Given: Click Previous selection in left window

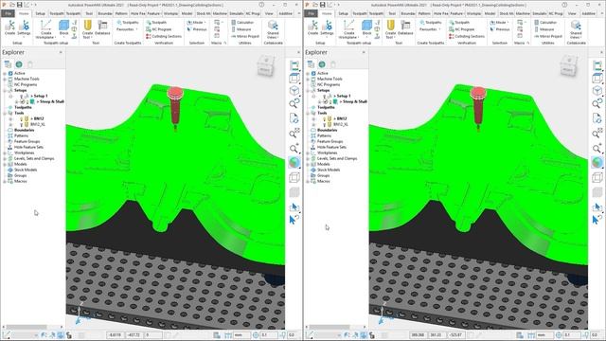Looking at the screenshot, I should (197, 29).
